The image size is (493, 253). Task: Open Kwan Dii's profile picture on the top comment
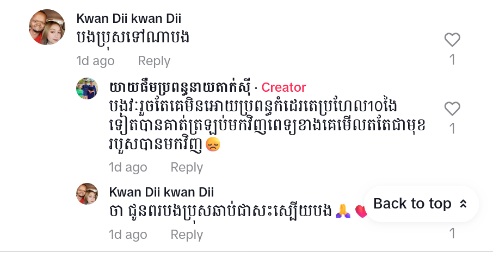click(47, 27)
